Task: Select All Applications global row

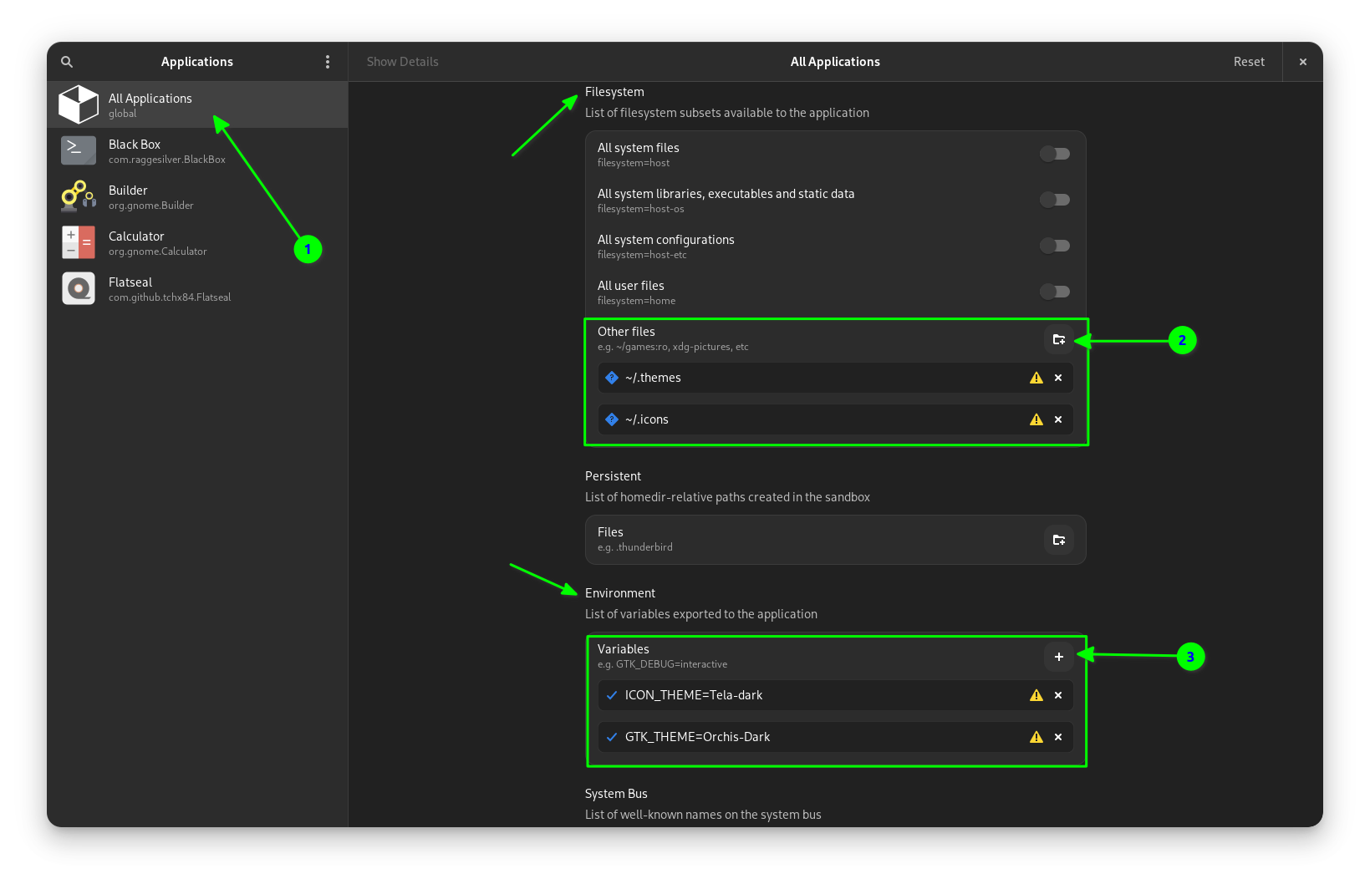Action: 197,104
